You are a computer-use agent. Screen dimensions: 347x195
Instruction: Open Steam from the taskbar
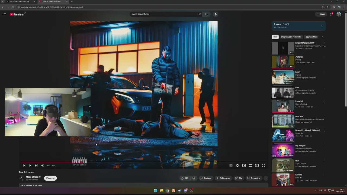[x=179, y=190]
